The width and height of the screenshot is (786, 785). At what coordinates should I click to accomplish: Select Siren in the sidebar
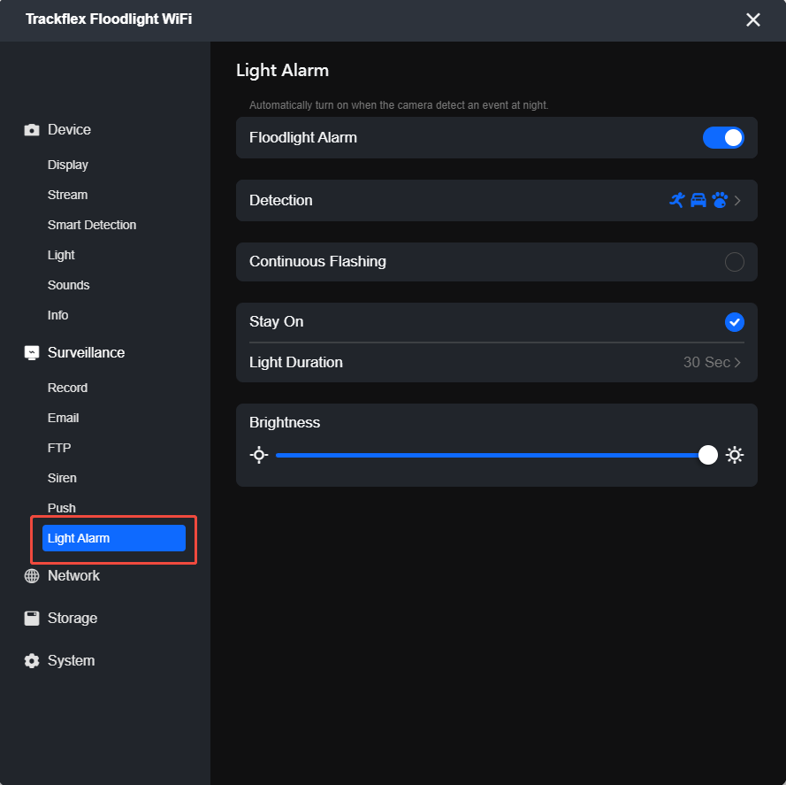[62, 478]
